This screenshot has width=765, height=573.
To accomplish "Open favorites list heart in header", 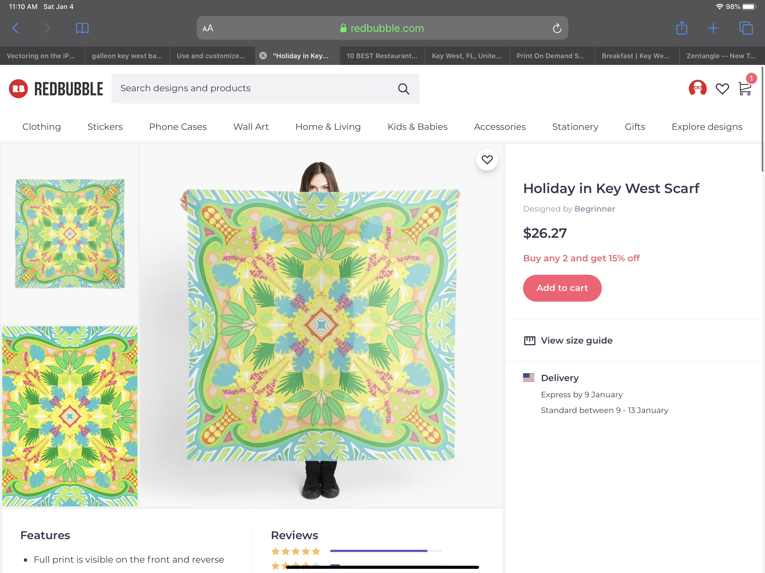I will (722, 89).
